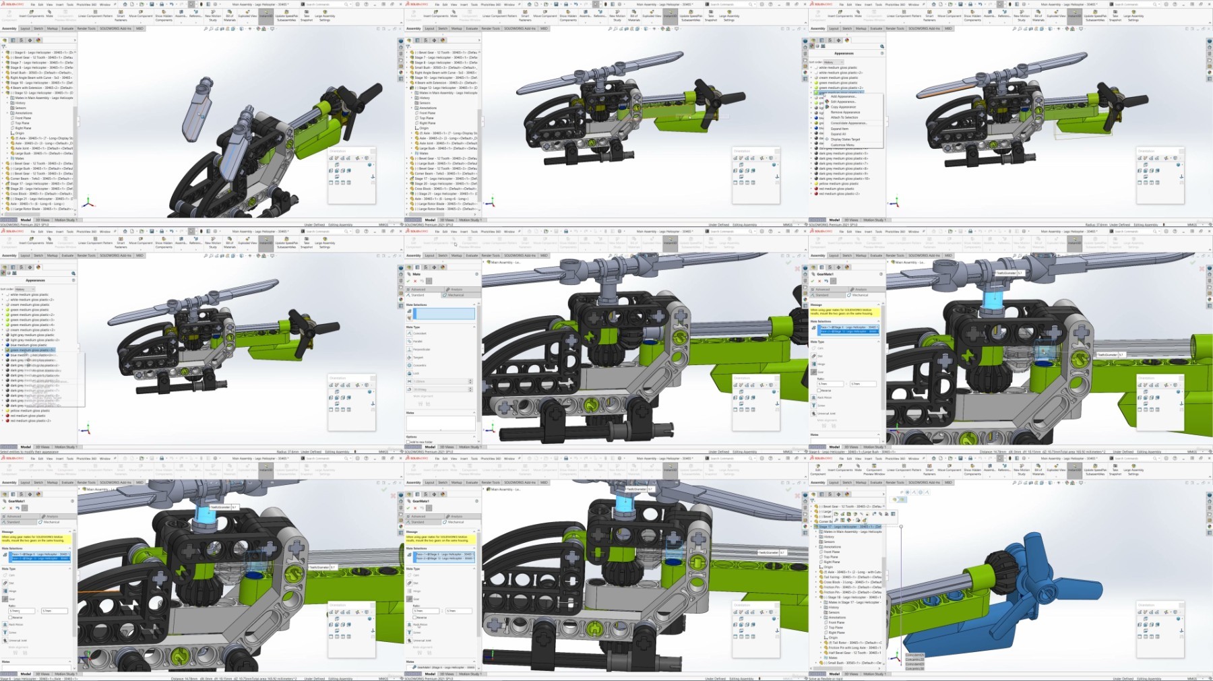Choose 'Remove Appearance' from the context menu
Screen dimensions: 1213x681
tap(845, 112)
